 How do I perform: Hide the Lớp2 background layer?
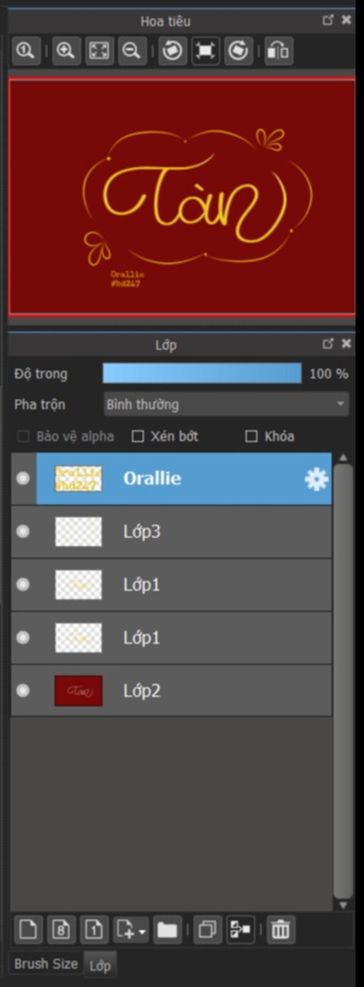tap(23, 690)
